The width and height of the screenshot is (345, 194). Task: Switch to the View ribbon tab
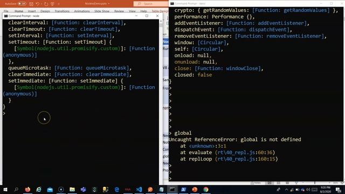point(132,11)
